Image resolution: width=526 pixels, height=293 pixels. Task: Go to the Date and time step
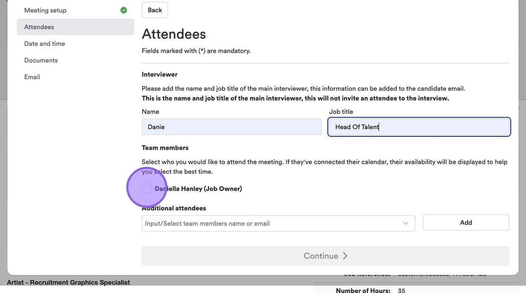click(x=45, y=43)
